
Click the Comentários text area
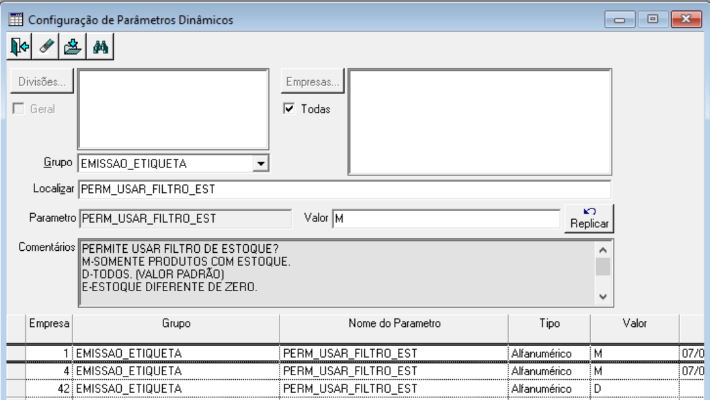tap(337, 273)
